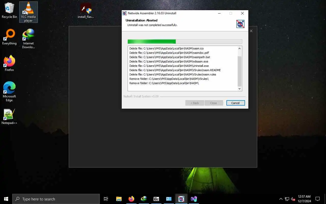Select Internet Download Manager desktop icon
326x204 pixels.
[28, 39]
